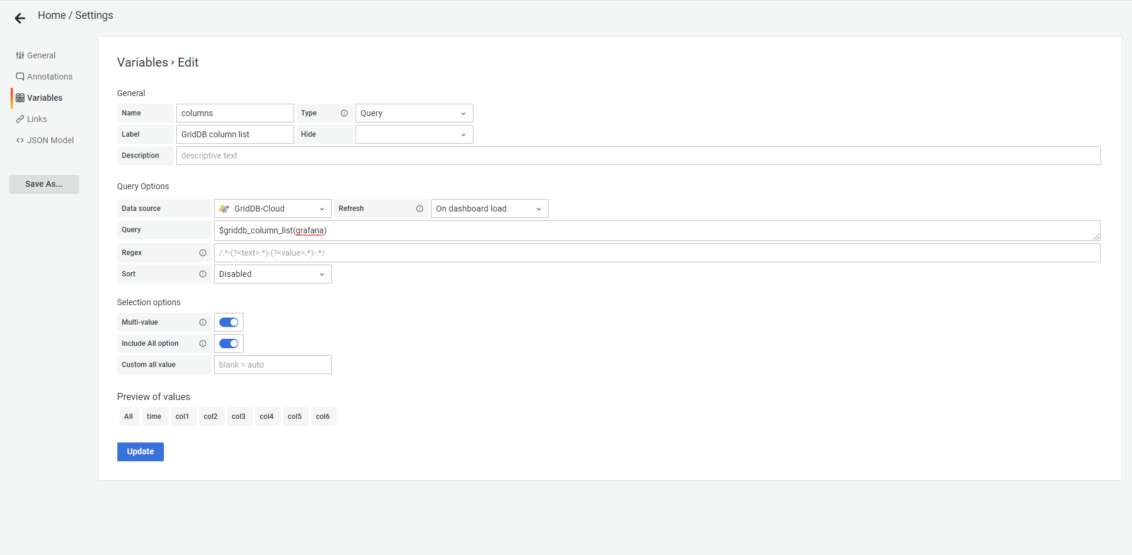Click the Include All option info icon
This screenshot has height=555, width=1132.
pyautogui.click(x=203, y=343)
